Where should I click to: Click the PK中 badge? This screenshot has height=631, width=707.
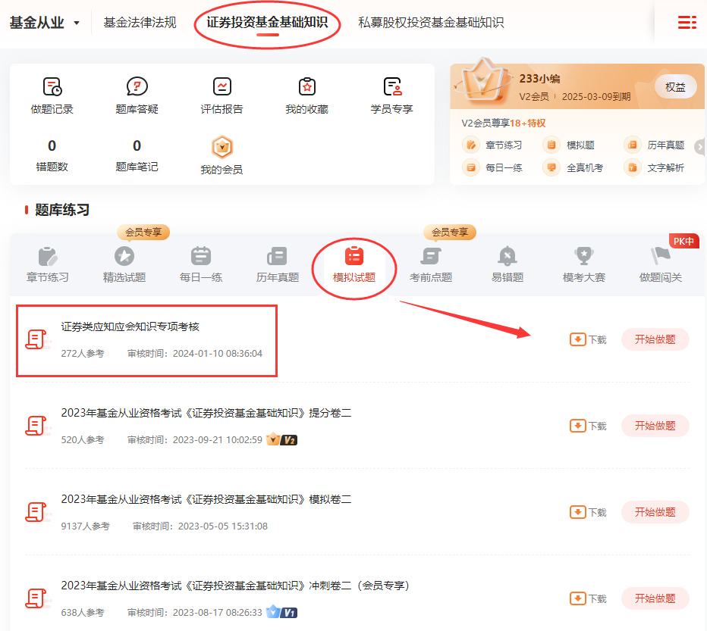pos(683,242)
